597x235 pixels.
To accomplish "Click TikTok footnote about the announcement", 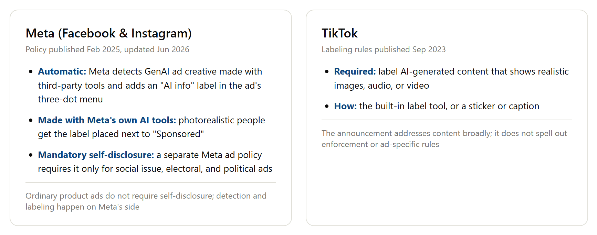I will tap(444, 139).
